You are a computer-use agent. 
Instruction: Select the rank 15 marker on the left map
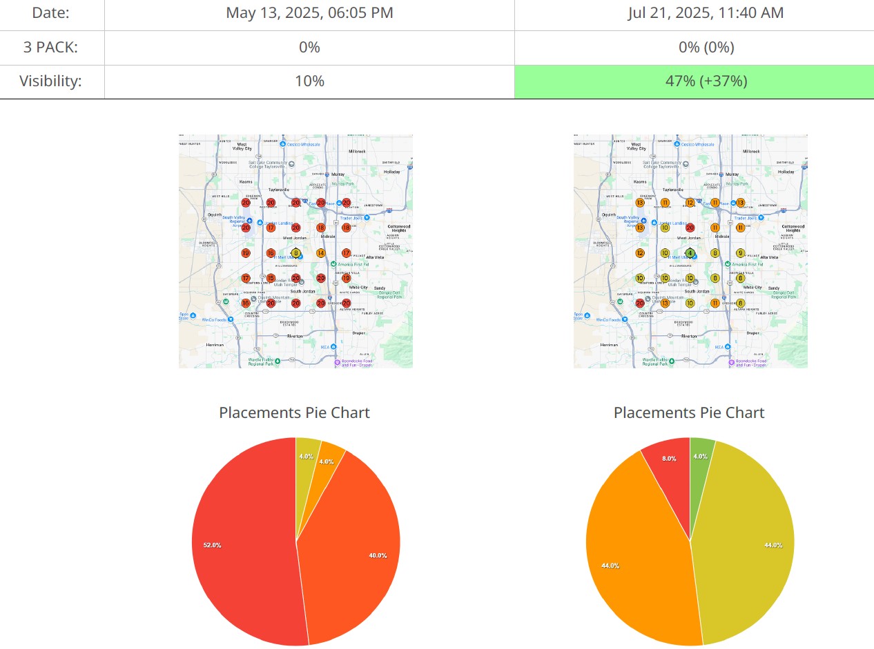[x=271, y=278]
